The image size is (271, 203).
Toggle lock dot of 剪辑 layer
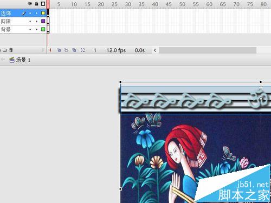pyautogui.click(x=36, y=21)
